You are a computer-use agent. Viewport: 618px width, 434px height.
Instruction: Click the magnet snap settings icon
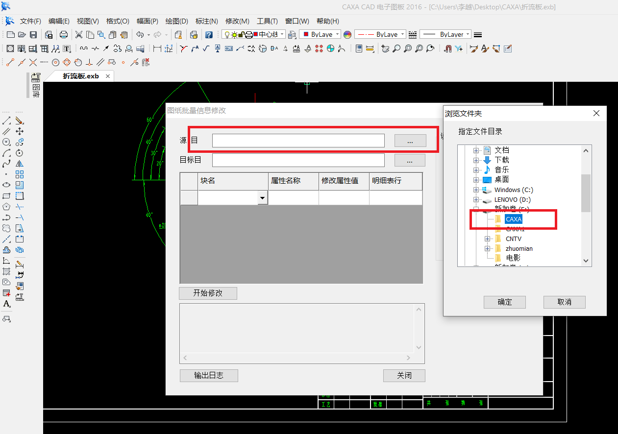(x=447, y=48)
